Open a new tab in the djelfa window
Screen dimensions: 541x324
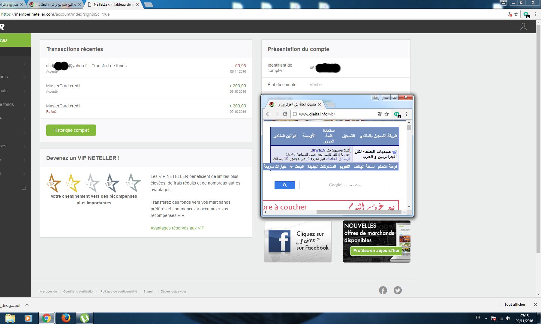click(x=330, y=104)
